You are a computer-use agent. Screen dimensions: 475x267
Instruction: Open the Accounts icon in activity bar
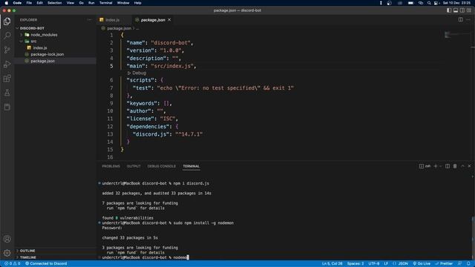tap(7, 239)
